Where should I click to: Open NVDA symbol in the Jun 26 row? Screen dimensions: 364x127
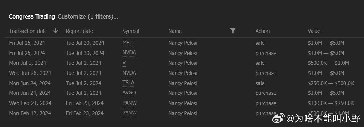129,73
